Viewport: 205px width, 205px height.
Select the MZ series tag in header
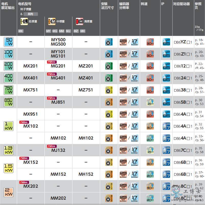click(x=76, y=31)
